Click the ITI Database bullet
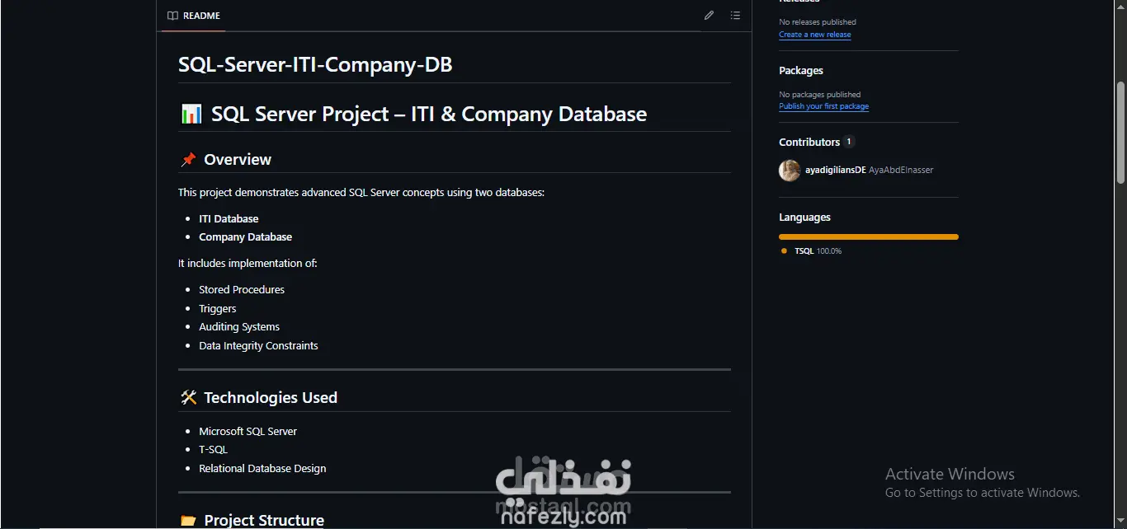 tap(229, 219)
